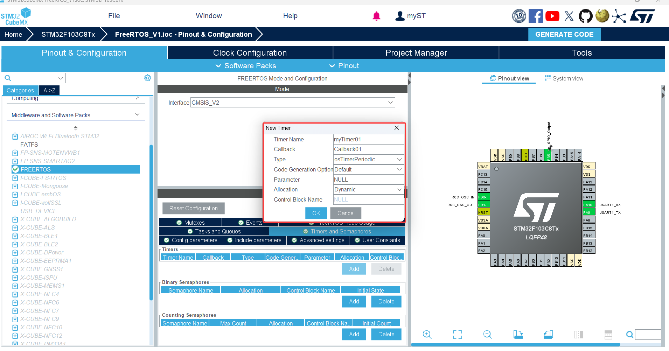Rotate the chip counter-clockwise icon

coord(548,335)
